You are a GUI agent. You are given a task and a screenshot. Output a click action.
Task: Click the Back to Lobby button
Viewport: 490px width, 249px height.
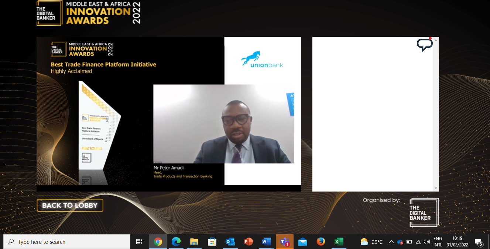[70, 206]
